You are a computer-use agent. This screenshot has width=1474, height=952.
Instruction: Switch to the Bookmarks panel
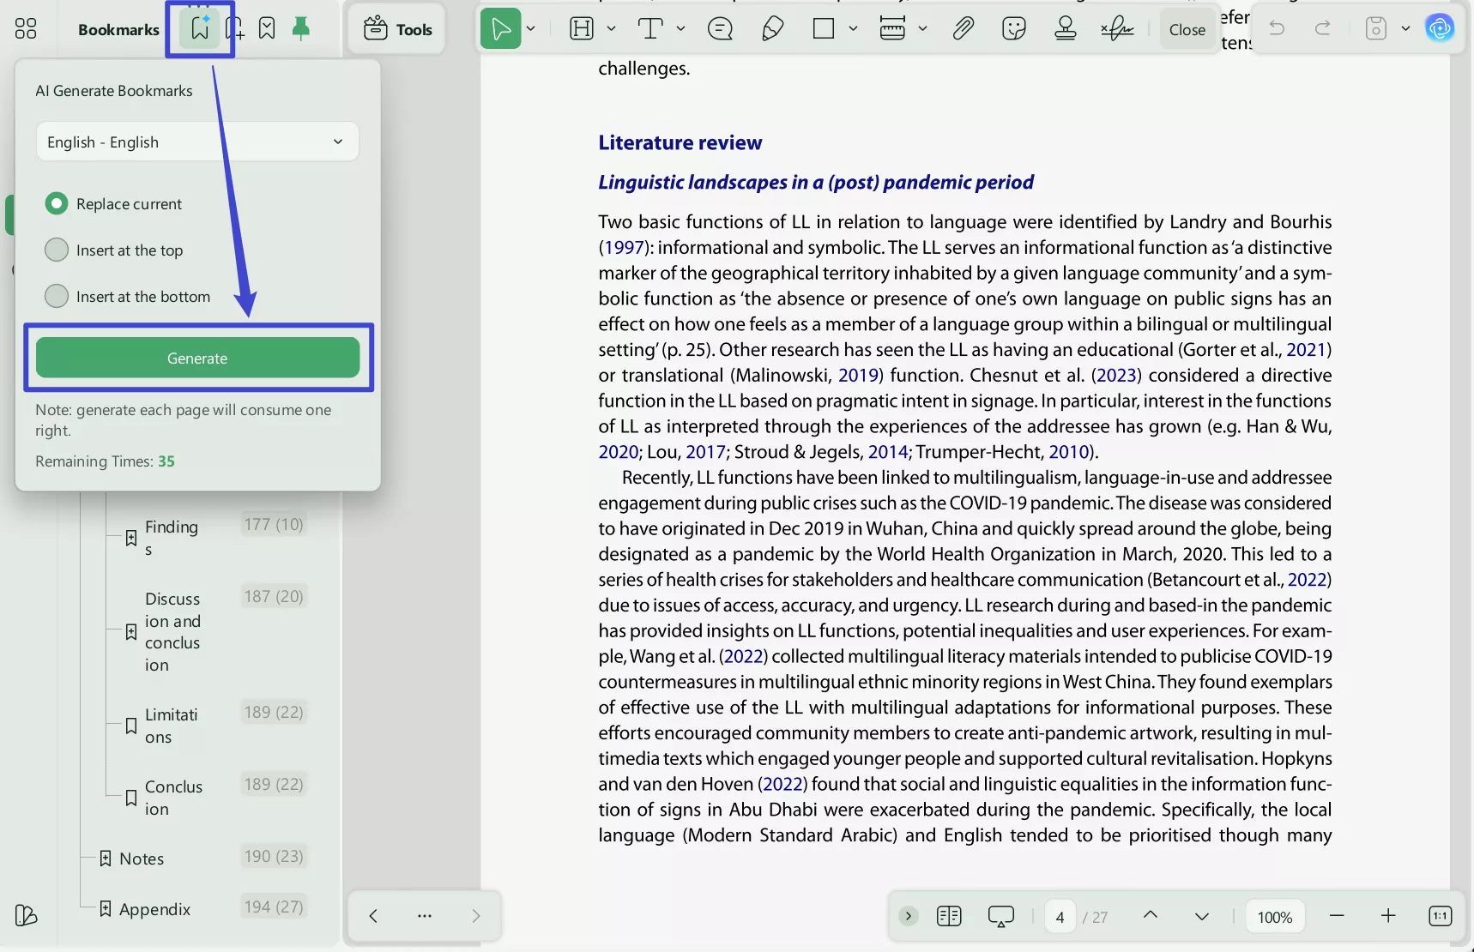tap(118, 28)
